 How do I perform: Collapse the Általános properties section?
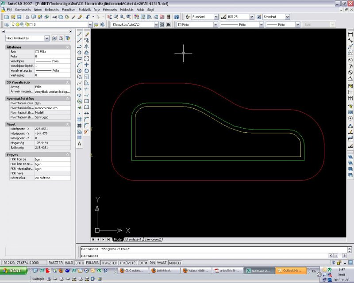coord(68,47)
